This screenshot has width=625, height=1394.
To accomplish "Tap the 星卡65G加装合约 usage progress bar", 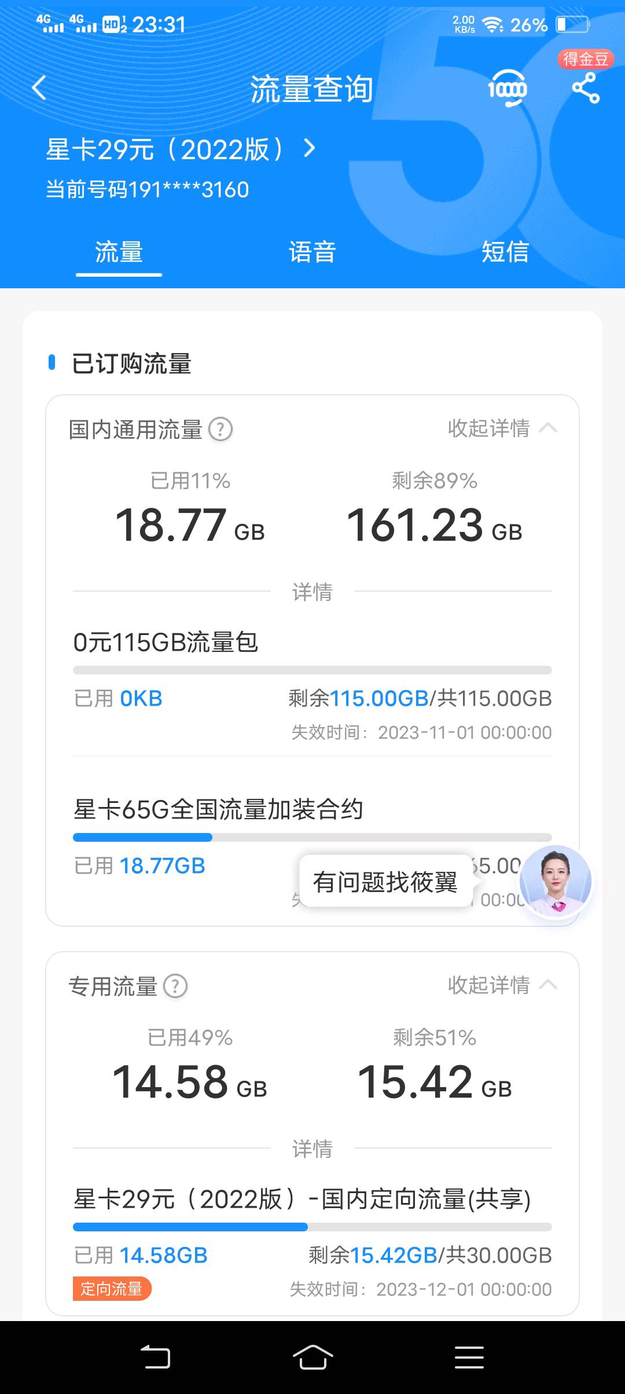I will coord(312,837).
